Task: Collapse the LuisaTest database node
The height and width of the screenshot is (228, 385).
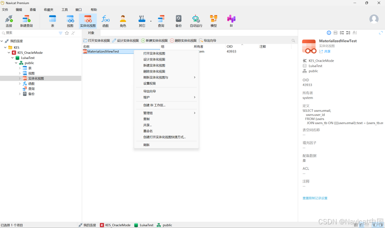Action: [x=13, y=58]
